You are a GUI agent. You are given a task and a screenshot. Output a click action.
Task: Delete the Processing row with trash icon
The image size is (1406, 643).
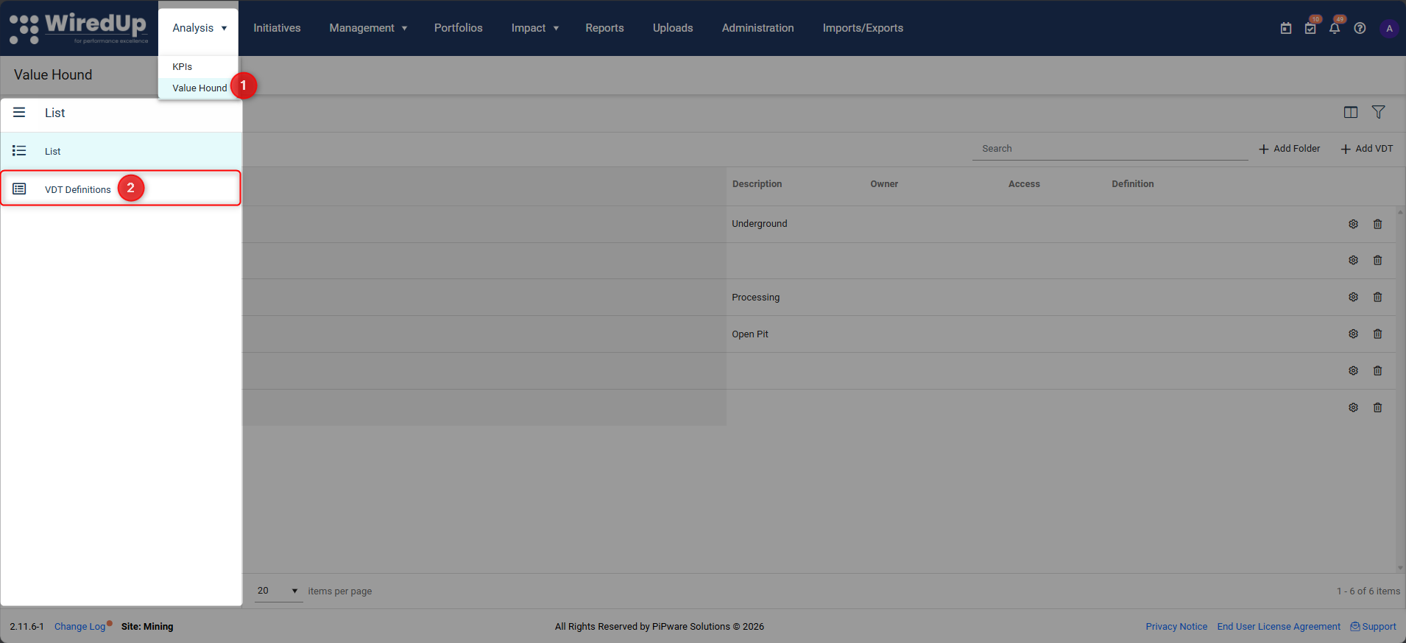[1377, 297]
